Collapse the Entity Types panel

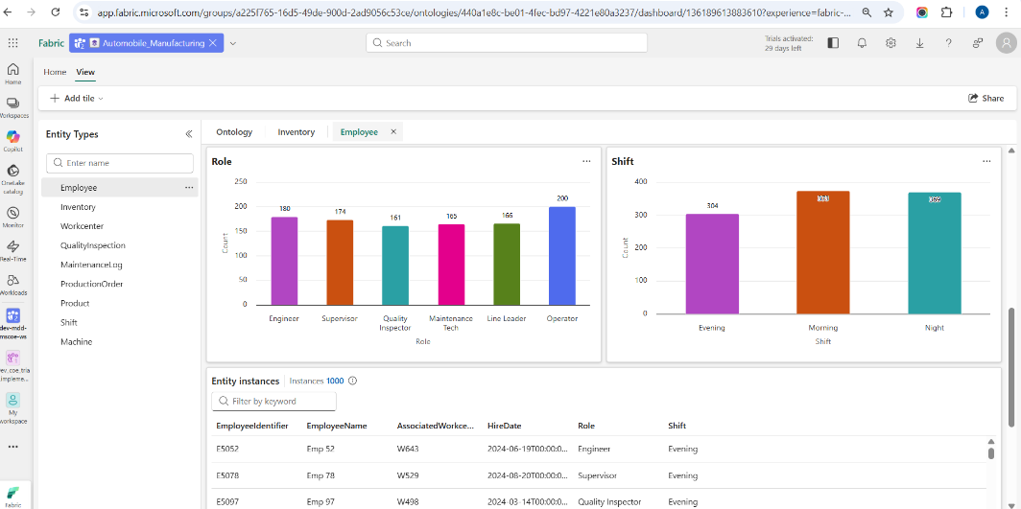[x=189, y=134]
